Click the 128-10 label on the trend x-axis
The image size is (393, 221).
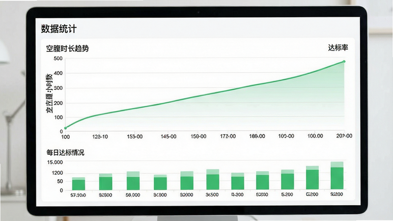[x=100, y=137]
